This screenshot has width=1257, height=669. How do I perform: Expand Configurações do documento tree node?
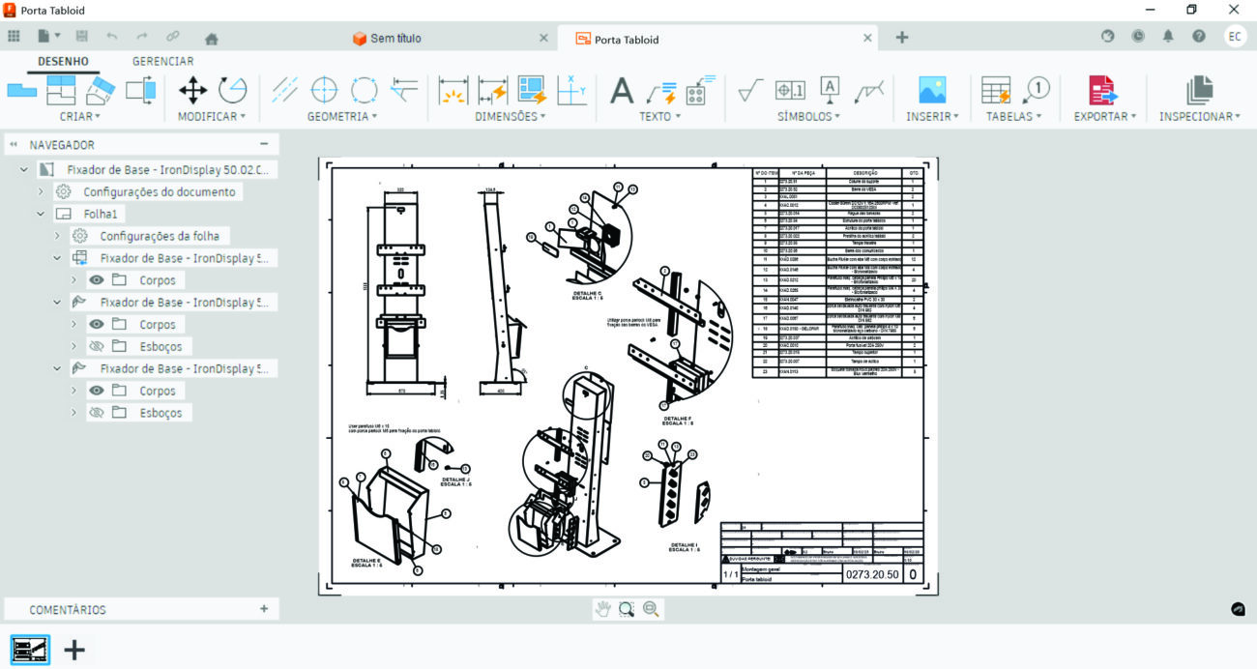[x=41, y=191]
